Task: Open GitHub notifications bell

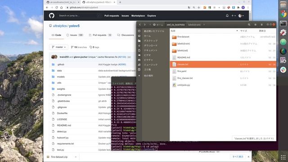Action: pyautogui.click(x=227, y=16)
